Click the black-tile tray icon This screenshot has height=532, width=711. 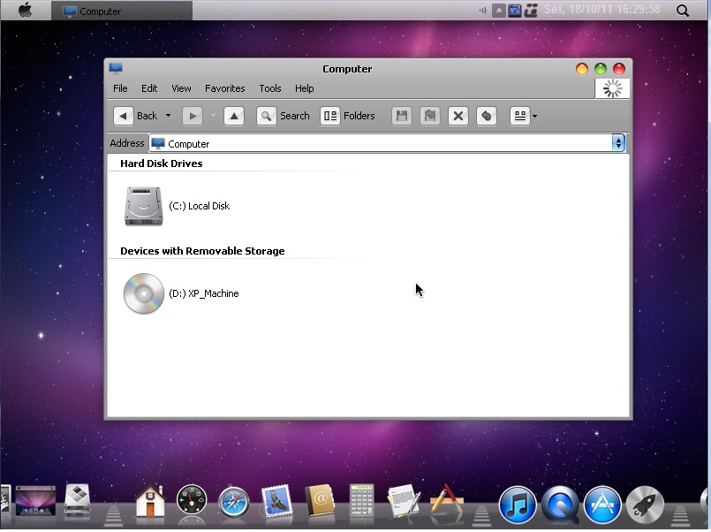point(531,11)
